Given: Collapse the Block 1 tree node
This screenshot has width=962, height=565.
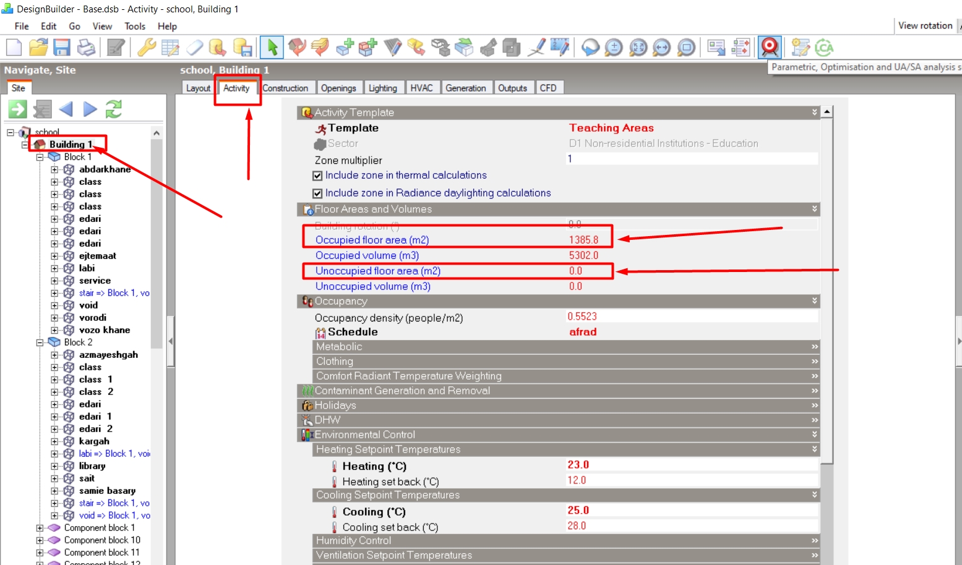Looking at the screenshot, I should coord(40,157).
